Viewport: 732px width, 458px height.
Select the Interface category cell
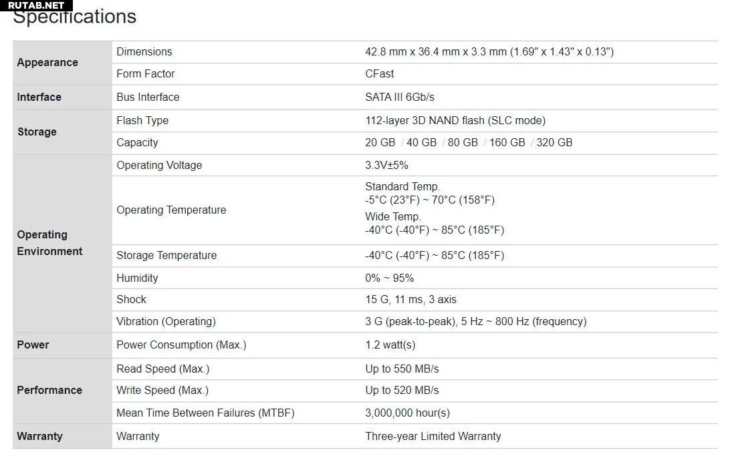click(39, 97)
